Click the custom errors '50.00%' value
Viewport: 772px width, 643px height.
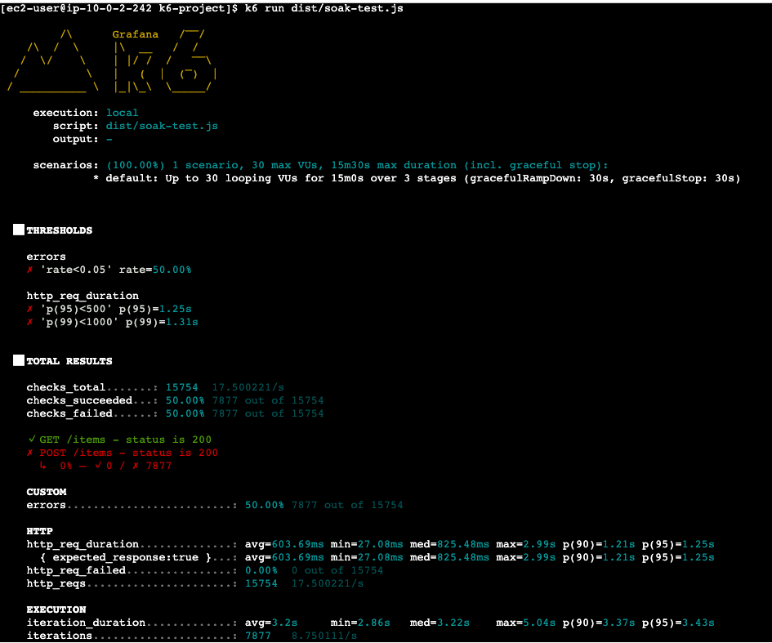coord(265,505)
